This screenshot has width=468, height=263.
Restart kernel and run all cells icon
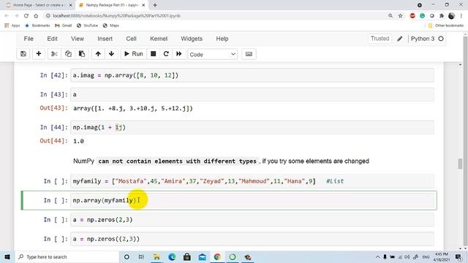click(178, 54)
